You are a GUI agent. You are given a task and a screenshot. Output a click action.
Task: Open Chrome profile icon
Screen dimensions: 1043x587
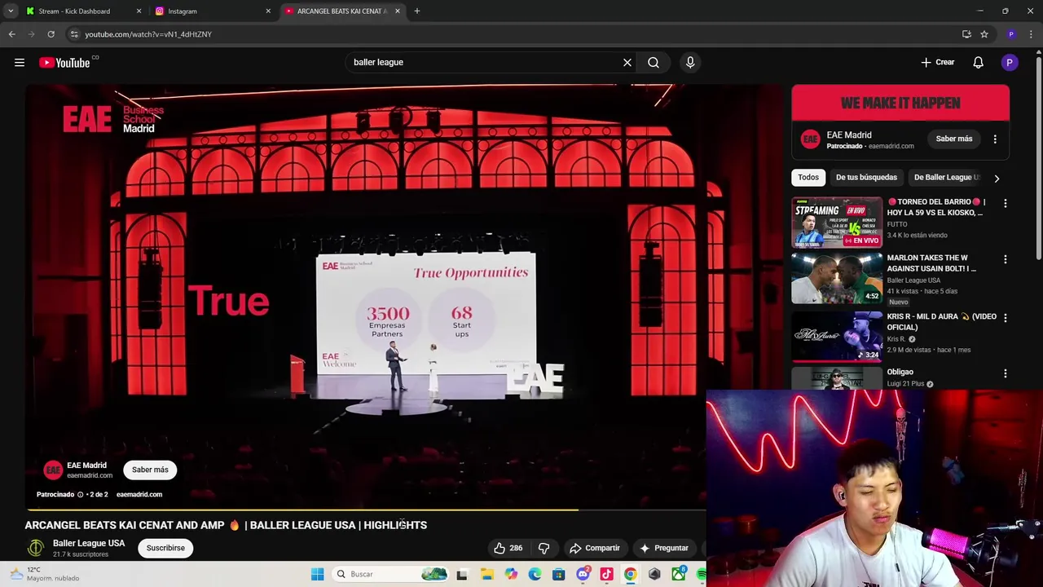tap(1011, 34)
